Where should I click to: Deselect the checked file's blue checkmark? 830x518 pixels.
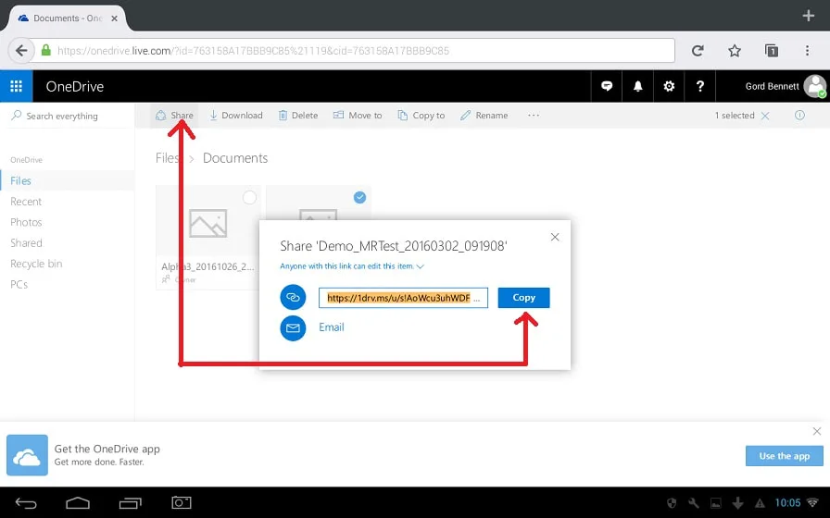tap(359, 197)
